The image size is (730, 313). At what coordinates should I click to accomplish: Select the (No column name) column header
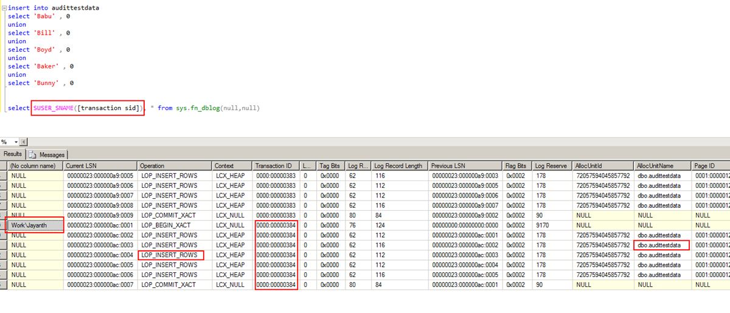point(35,165)
